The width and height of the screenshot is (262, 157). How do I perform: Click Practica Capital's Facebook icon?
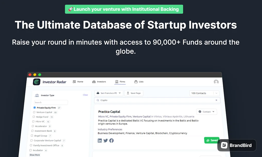(111, 140)
